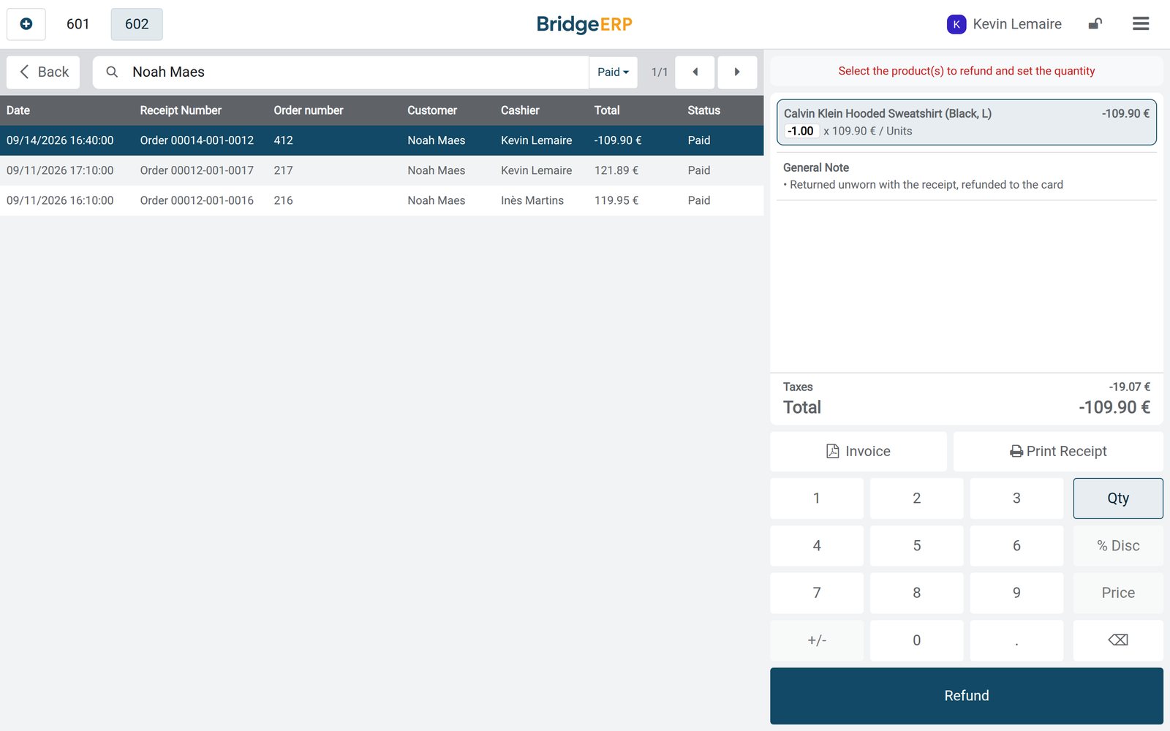Select Calvin Klein Hooded Sweatshirt order line
This screenshot has width=1170, height=731.
[x=967, y=122]
